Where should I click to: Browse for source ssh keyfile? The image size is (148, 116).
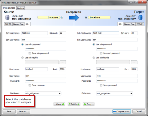coord(63,62)
